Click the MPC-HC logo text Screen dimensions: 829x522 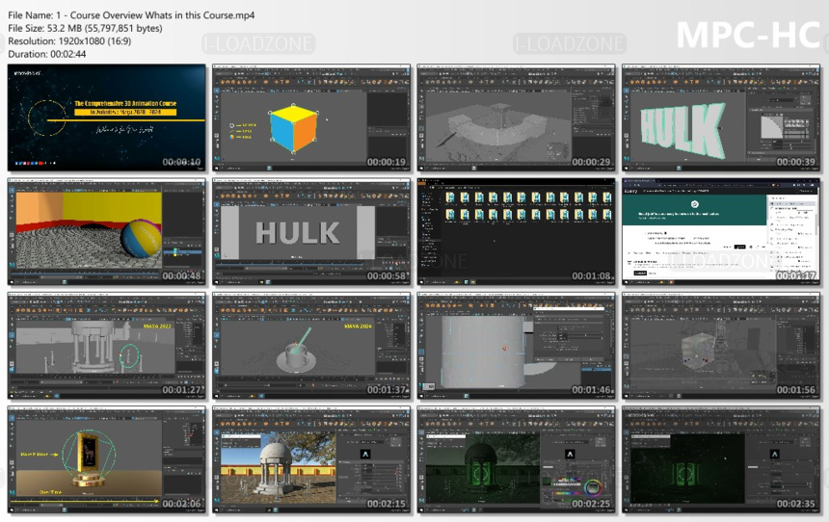pos(748,36)
